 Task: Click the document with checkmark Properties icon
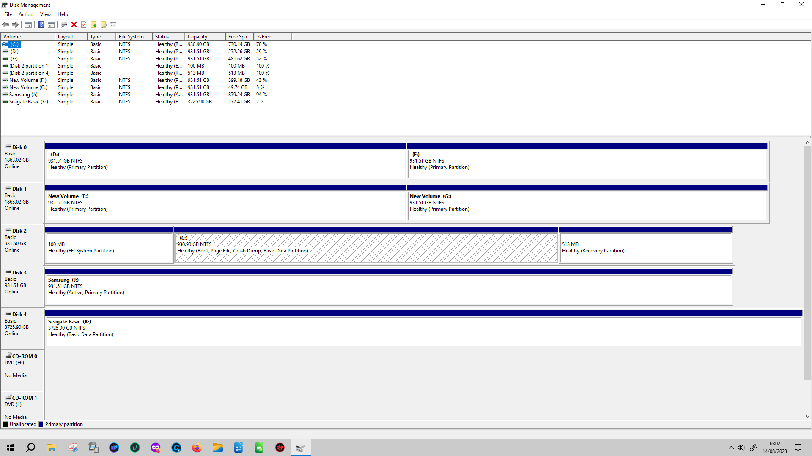84,24
